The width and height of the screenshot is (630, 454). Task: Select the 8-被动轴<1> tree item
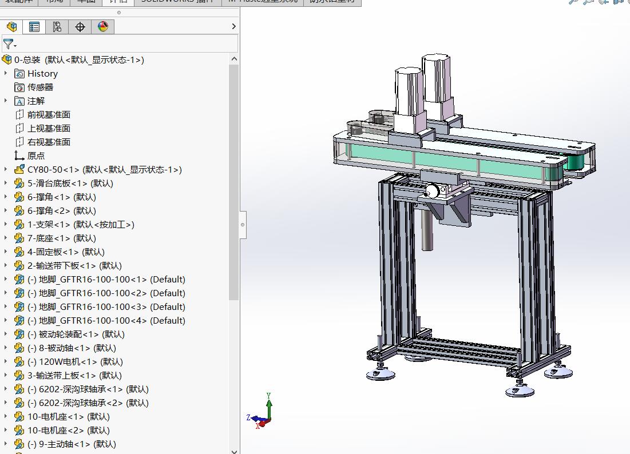click(x=72, y=348)
